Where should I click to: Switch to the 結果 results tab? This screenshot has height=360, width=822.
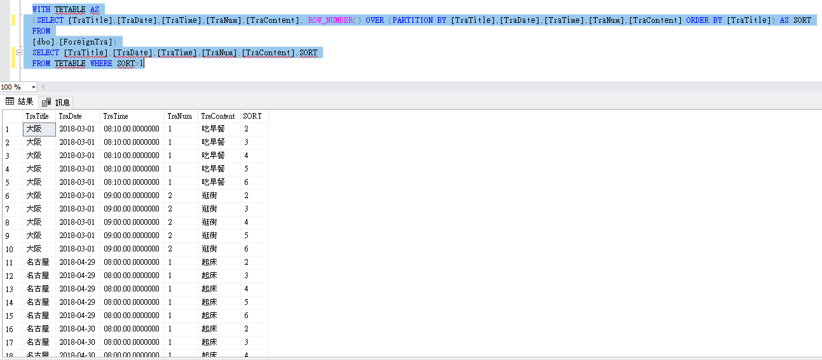click(x=20, y=102)
